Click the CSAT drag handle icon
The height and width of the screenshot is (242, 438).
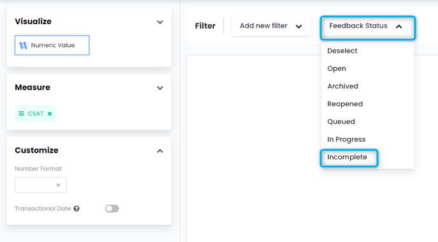click(x=21, y=114)
